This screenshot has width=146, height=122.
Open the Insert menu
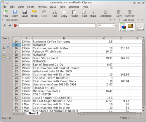point(31,7)
